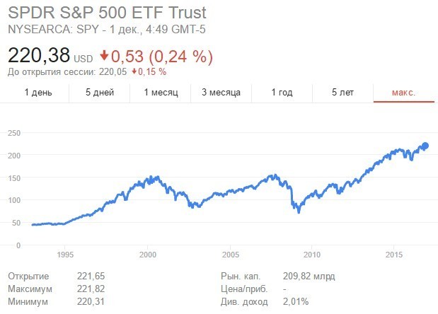Screen dimensions: 438x314
Task: Open the "1 месяц" chart range
Action: click(161, 93)
